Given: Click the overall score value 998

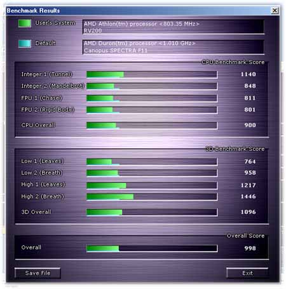Looking at the screenshot, I should tap(250, 248).
